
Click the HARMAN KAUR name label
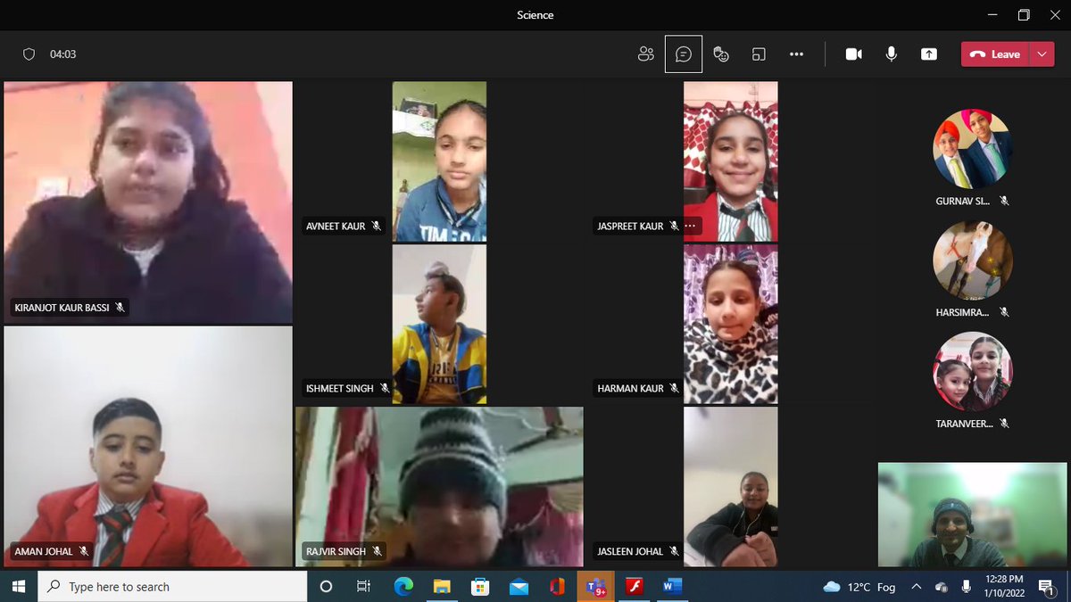tap(630, 389)
